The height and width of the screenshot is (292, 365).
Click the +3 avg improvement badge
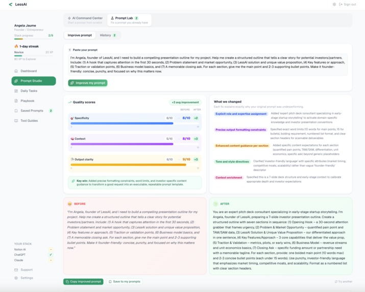pos(185,102)
